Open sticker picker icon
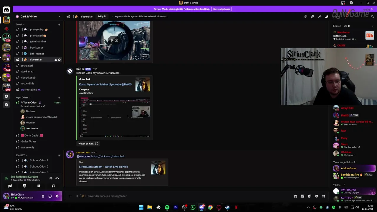The height and width of the screenshot is (212, 377). (310, 196)
